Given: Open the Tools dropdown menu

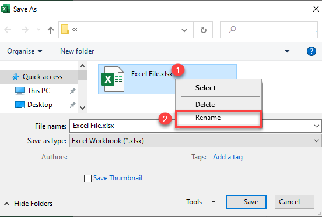Looking at the screenshot, I should (201, 202).
